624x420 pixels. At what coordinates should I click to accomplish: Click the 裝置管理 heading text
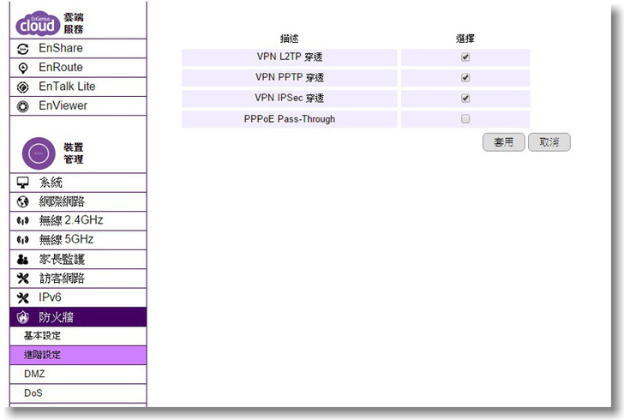click(74, 153)
